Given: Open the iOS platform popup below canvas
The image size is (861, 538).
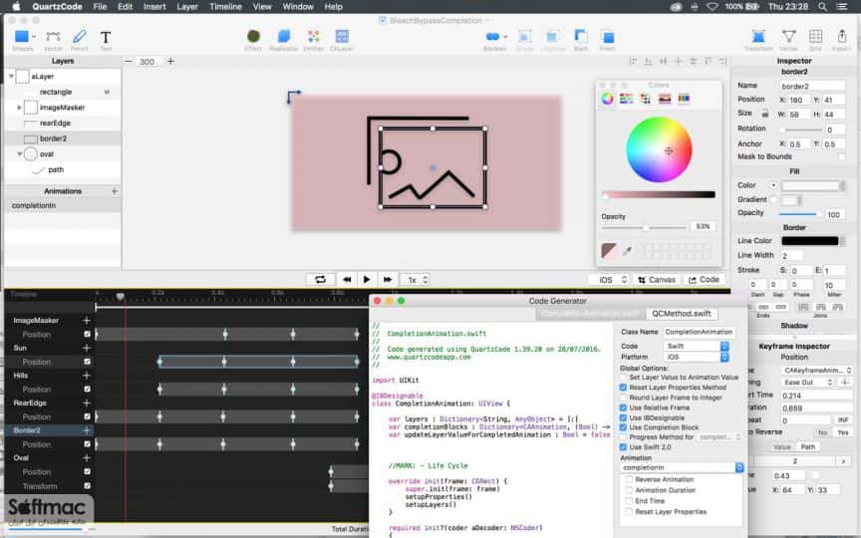Looking at the screenshot, I should [x=609, y=280].
